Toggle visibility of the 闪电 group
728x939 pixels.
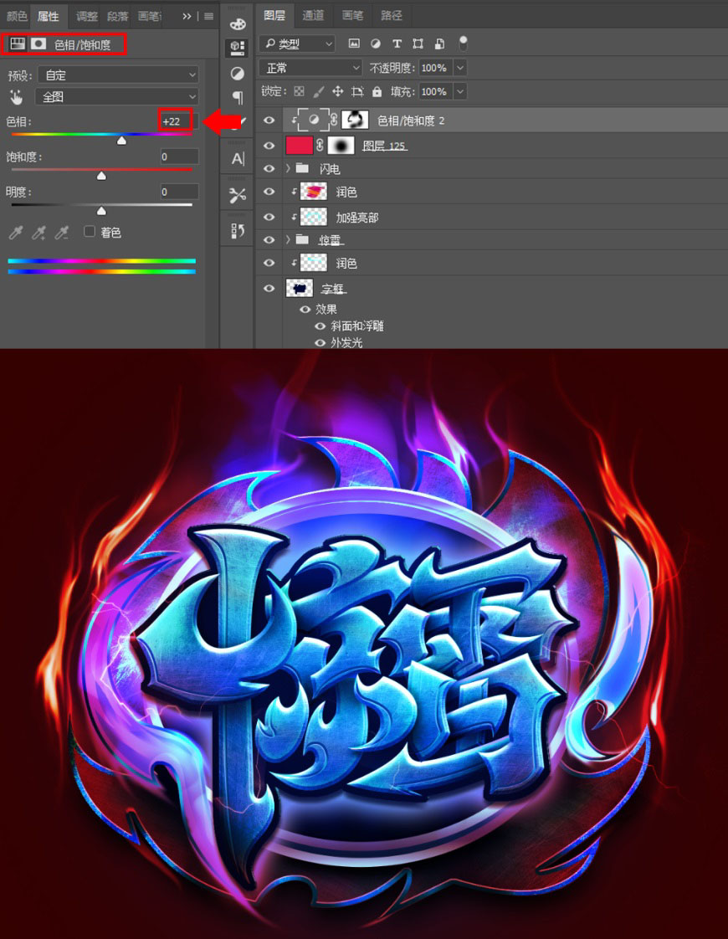click(269, 169)
